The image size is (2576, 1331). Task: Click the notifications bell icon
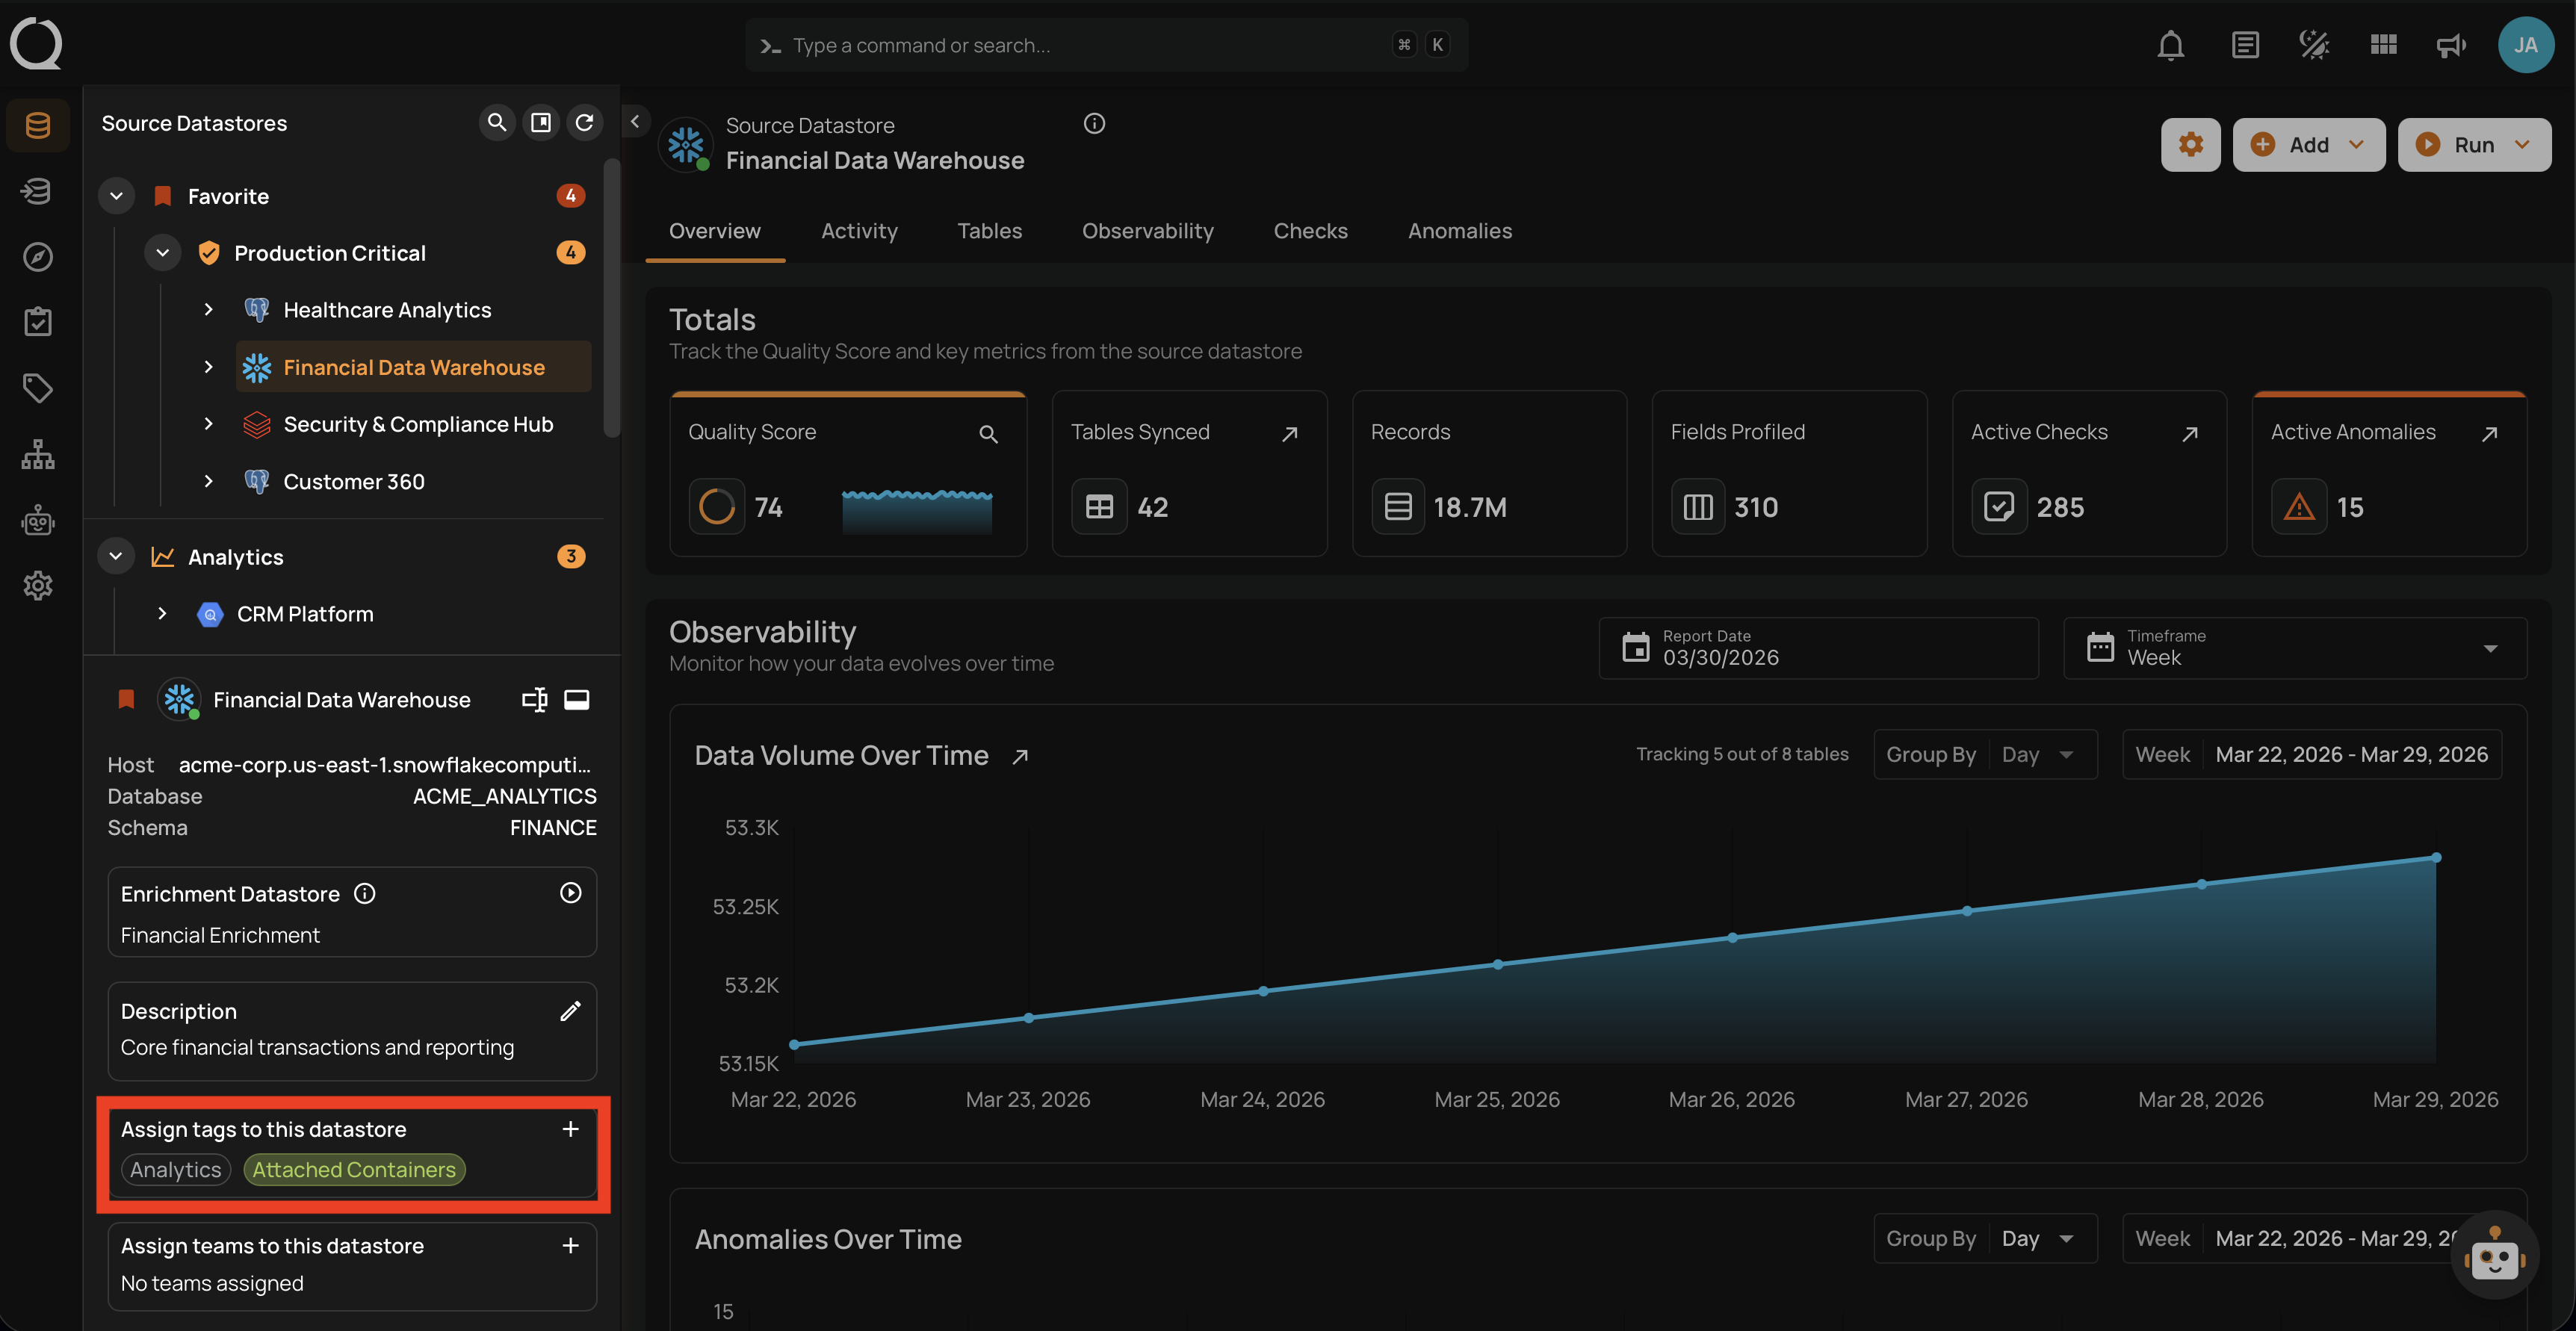[x=2170, y=45]
